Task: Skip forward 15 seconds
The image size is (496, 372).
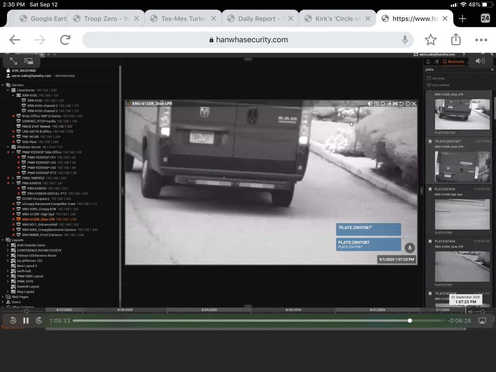Action: point(39,320)
